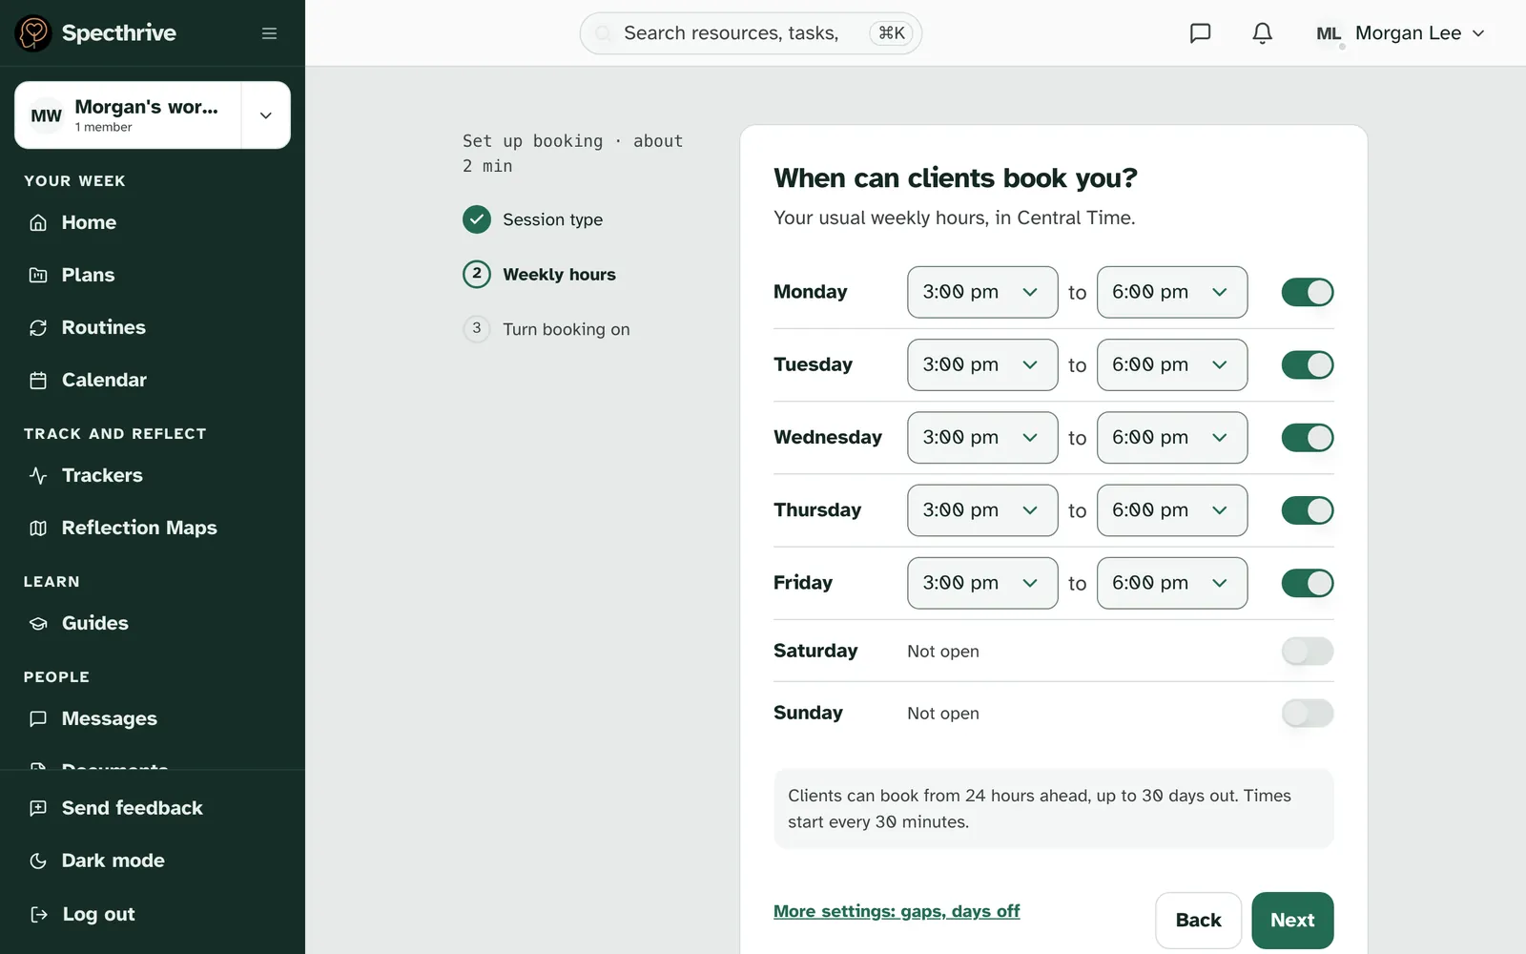The width and height of the screenshot is (1526, 954).
Task: Click the ⌘K shortcut badge
Action: [x=891, y=33]
